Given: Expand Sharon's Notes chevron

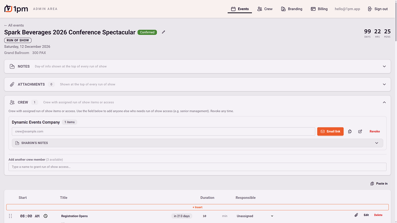Looking at the screenshot, I should 377,143.
